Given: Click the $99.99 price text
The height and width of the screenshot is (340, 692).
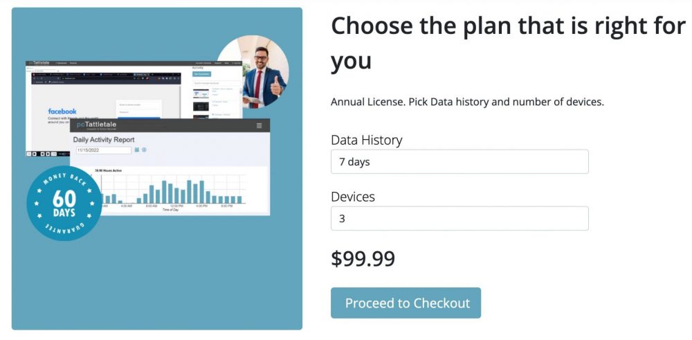Looking at the screenshot, I should pyautogui.click(x=363, y=259).
